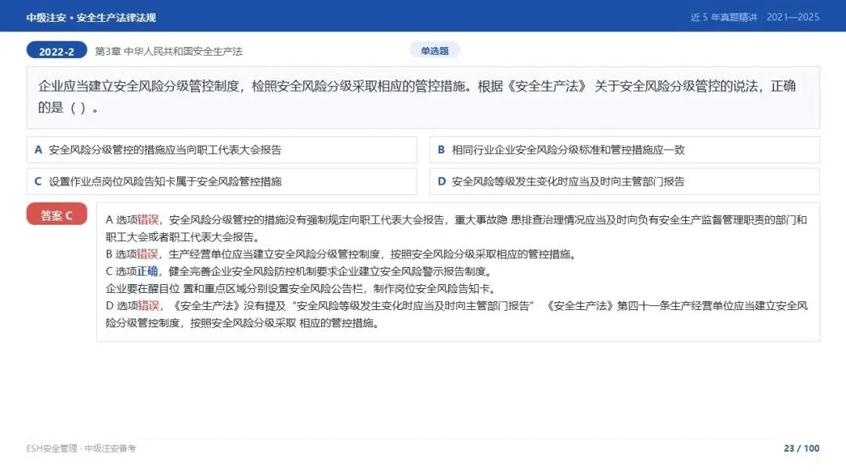Click the header title 中级注安·安全生产法律法规
This screenshot has width=846, height=476.
click(91, 17)
